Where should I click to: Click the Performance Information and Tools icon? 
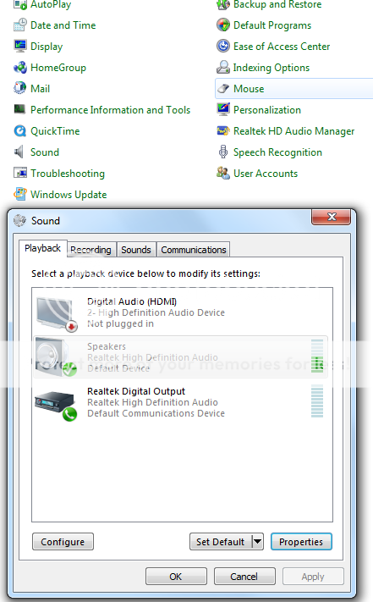tap(20, 109)
